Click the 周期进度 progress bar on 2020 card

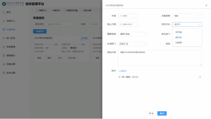[77, 45]
